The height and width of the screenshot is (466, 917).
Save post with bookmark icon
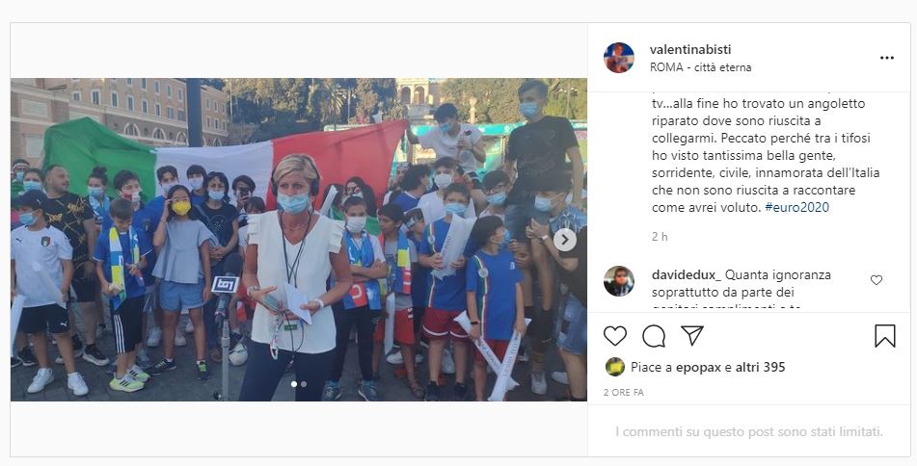pos(885,336)
